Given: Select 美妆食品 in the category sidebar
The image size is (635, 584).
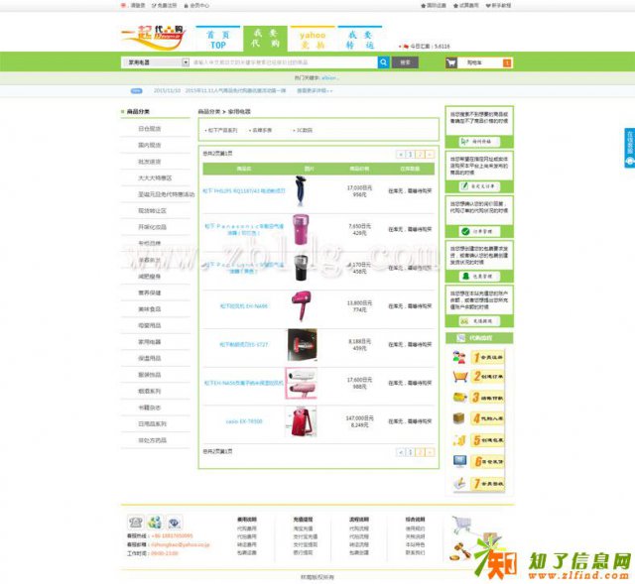Looking at the screenshot, I should (x=150, y=310).
